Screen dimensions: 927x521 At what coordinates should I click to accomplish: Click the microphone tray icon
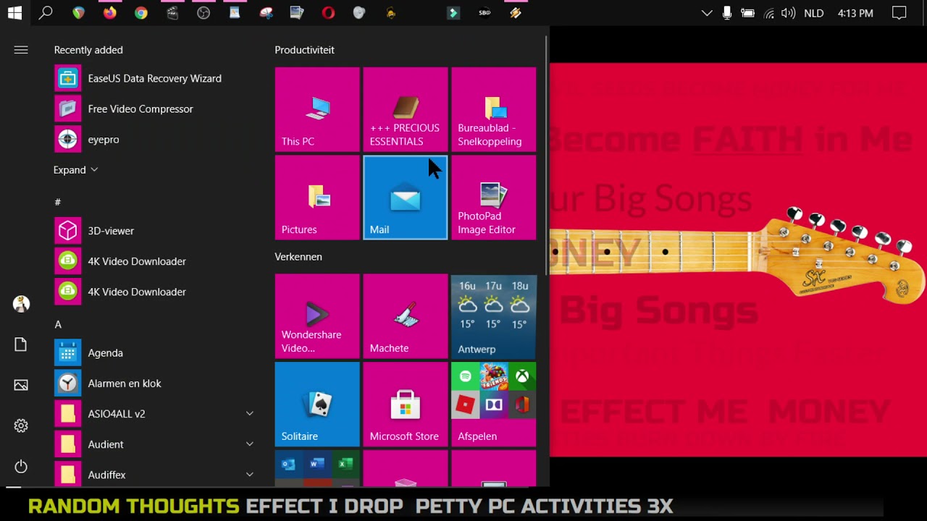coord(727,13)
